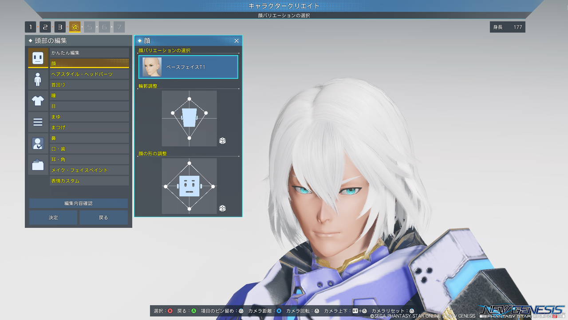The image size is (568, 320).
Task: Click top handle of face shape pad
Action: tap(189, 163)
